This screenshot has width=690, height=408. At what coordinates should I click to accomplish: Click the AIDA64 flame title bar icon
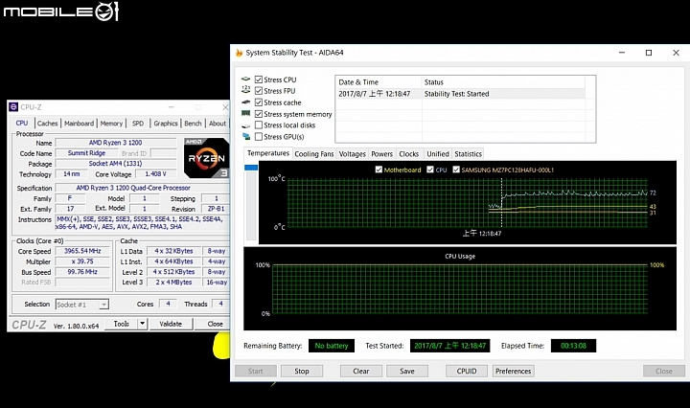[239, 53]
